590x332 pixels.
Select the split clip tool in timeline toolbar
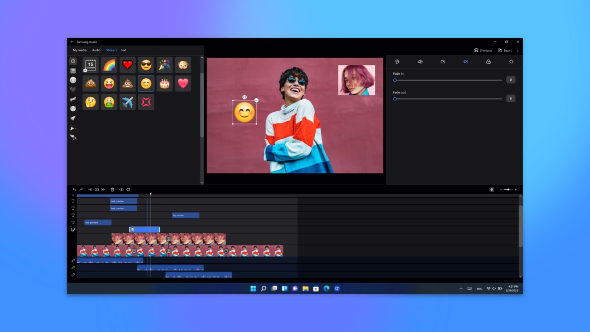(97, 190)
